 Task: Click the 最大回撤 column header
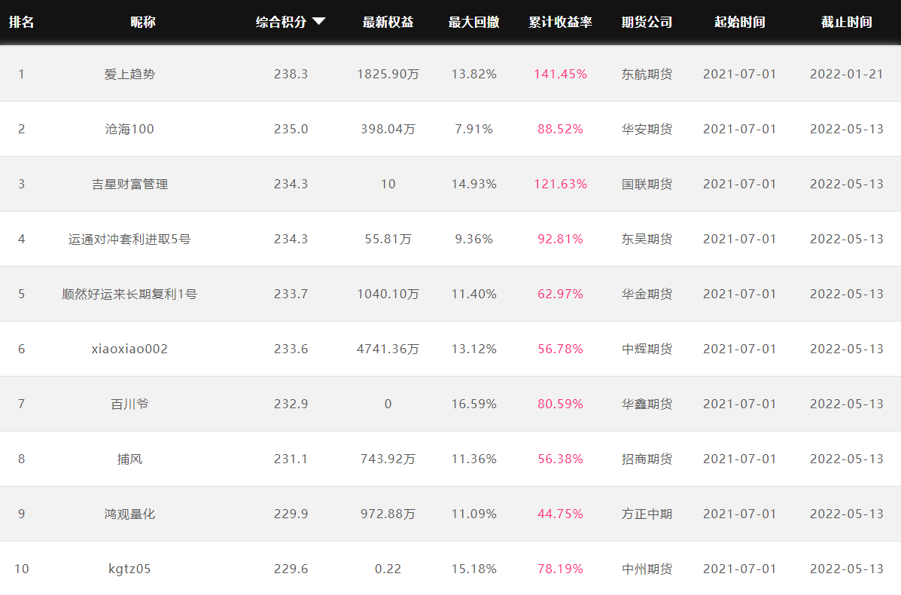(473, 22)
